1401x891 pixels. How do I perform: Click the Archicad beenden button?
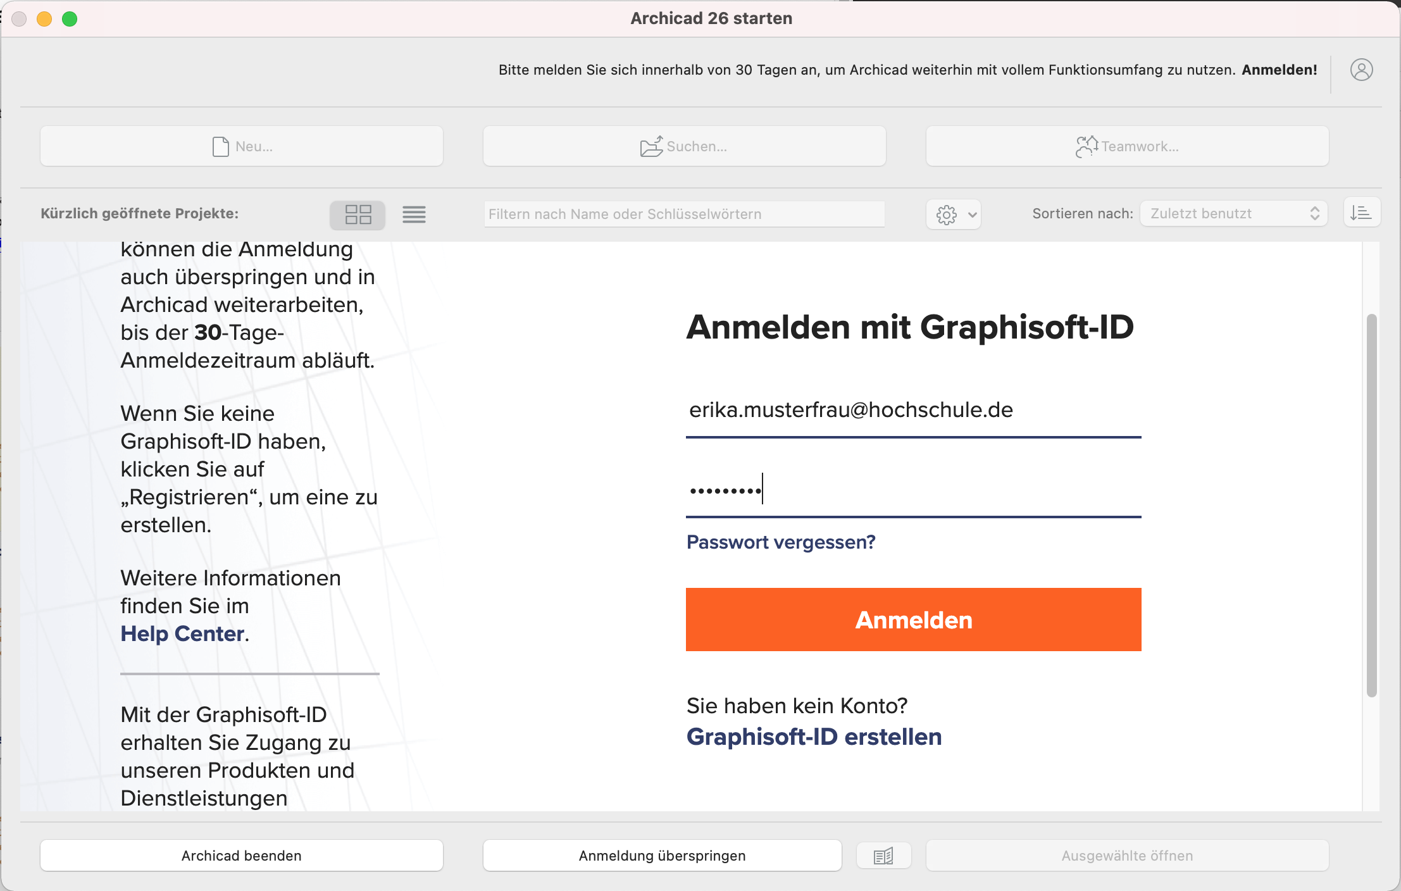pos(242,856)
